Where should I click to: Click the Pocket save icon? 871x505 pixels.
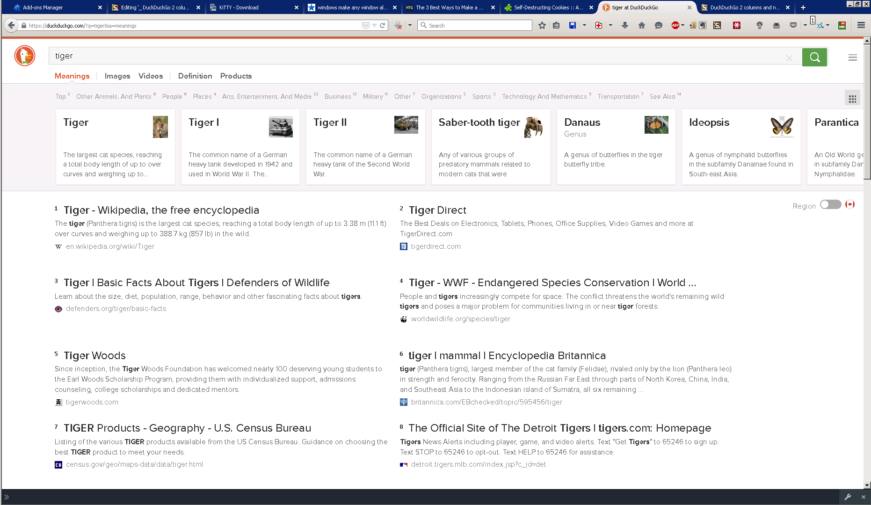[793, 25]
